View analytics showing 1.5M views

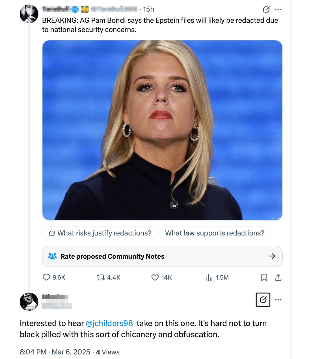(x=210, y=277)
